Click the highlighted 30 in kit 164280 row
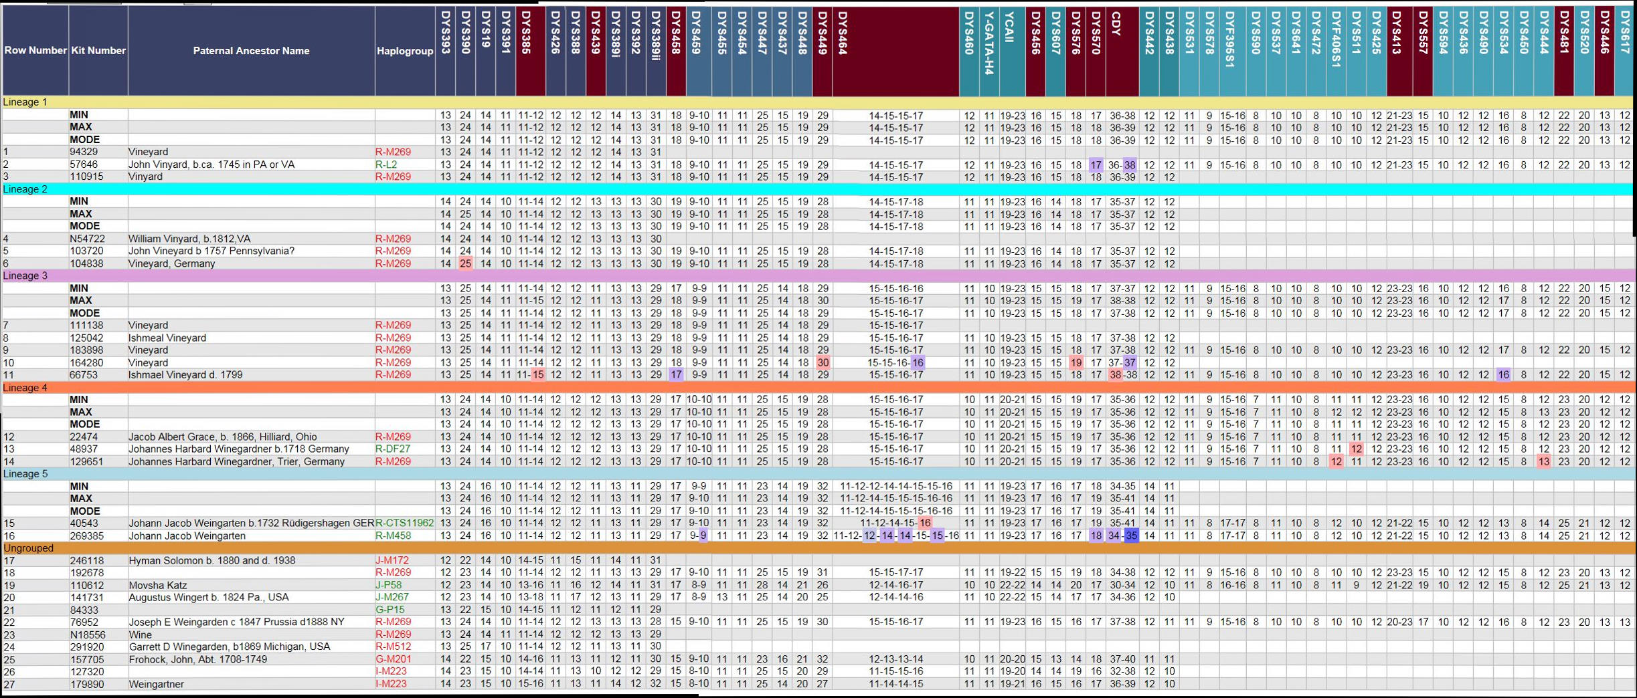Screen dimensions: 1637x698 [x=823, y=362]
